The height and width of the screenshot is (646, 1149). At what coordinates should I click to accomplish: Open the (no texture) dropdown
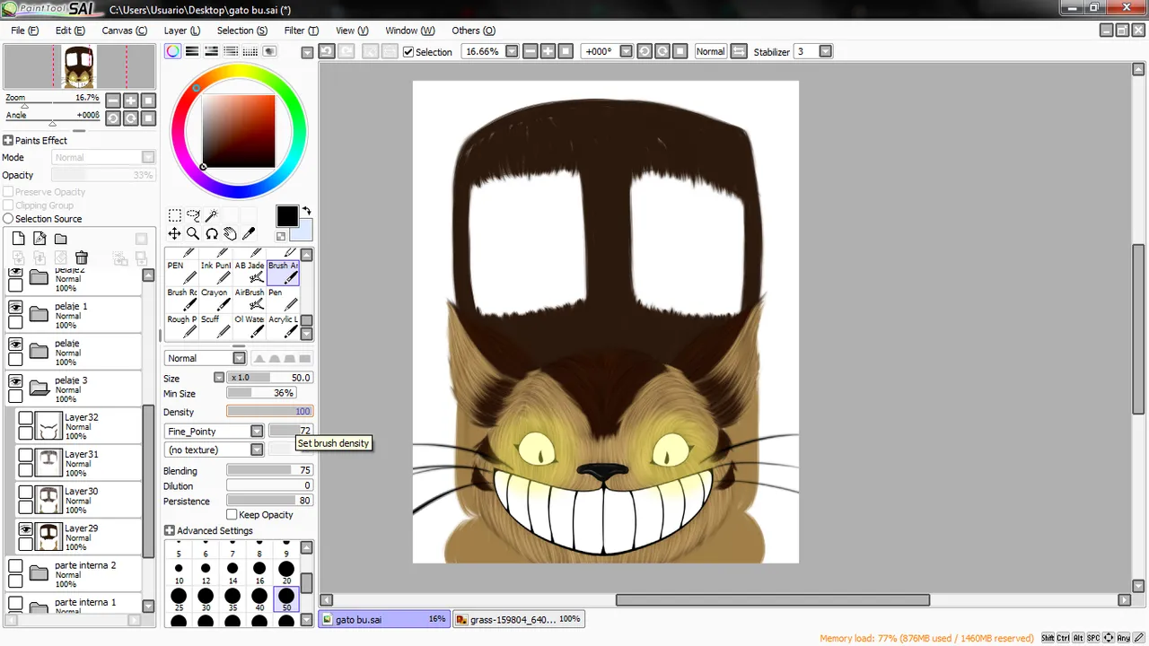coord(257,450)
